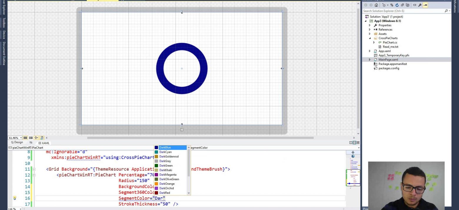The width and height of the screenshot is (459, 210).
Task: Select DarkGreen from the autocomplete list
Action: point(166,166)
